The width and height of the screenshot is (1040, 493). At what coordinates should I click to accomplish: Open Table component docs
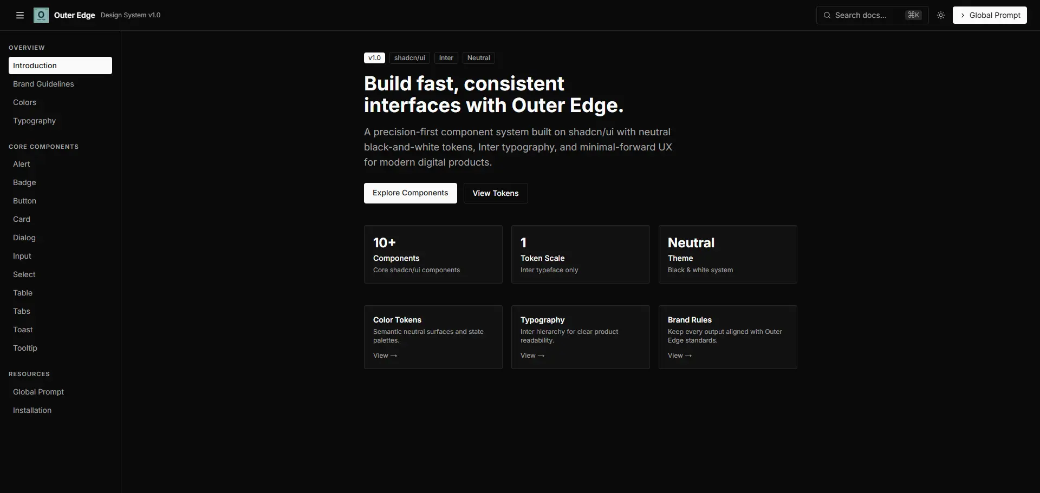click(x=60, y=293)
